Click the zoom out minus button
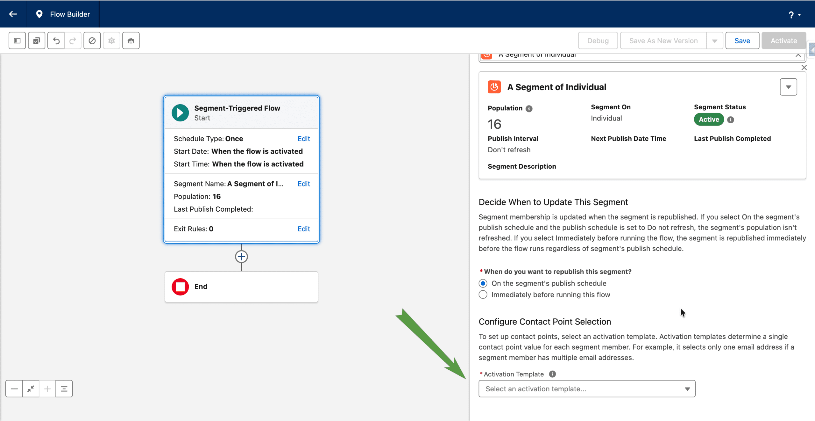The height and width of the screenshot is (421, 815). (14, 389)
